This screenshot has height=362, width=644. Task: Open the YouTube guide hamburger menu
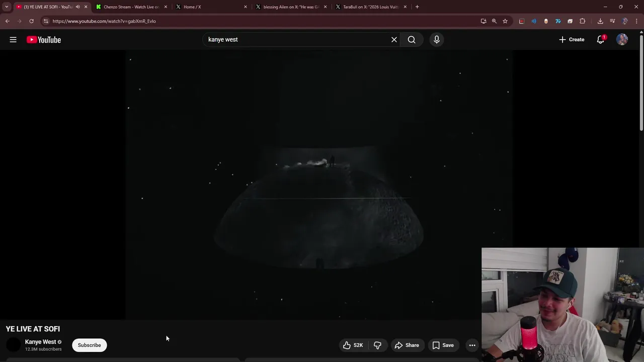coord(13,40)
